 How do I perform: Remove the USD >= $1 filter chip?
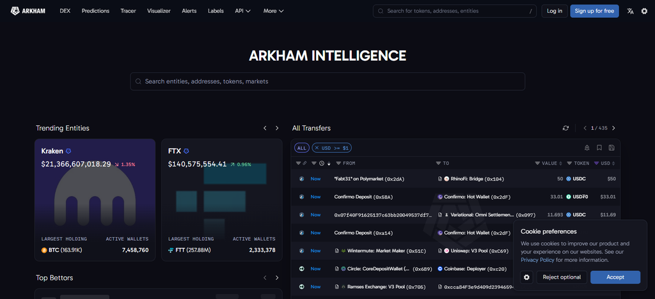[317, 148]
